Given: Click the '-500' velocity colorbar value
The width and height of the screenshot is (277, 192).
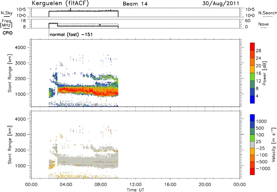Looking at the screenshot, I should [x=262, y=162].
